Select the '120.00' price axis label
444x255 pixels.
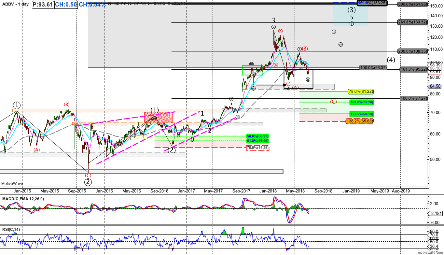pos(436,37)
